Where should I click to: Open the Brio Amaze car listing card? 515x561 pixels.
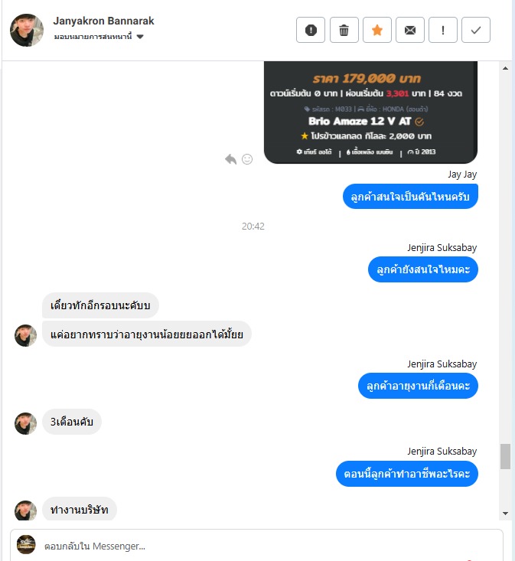click(x=370, y=113)
